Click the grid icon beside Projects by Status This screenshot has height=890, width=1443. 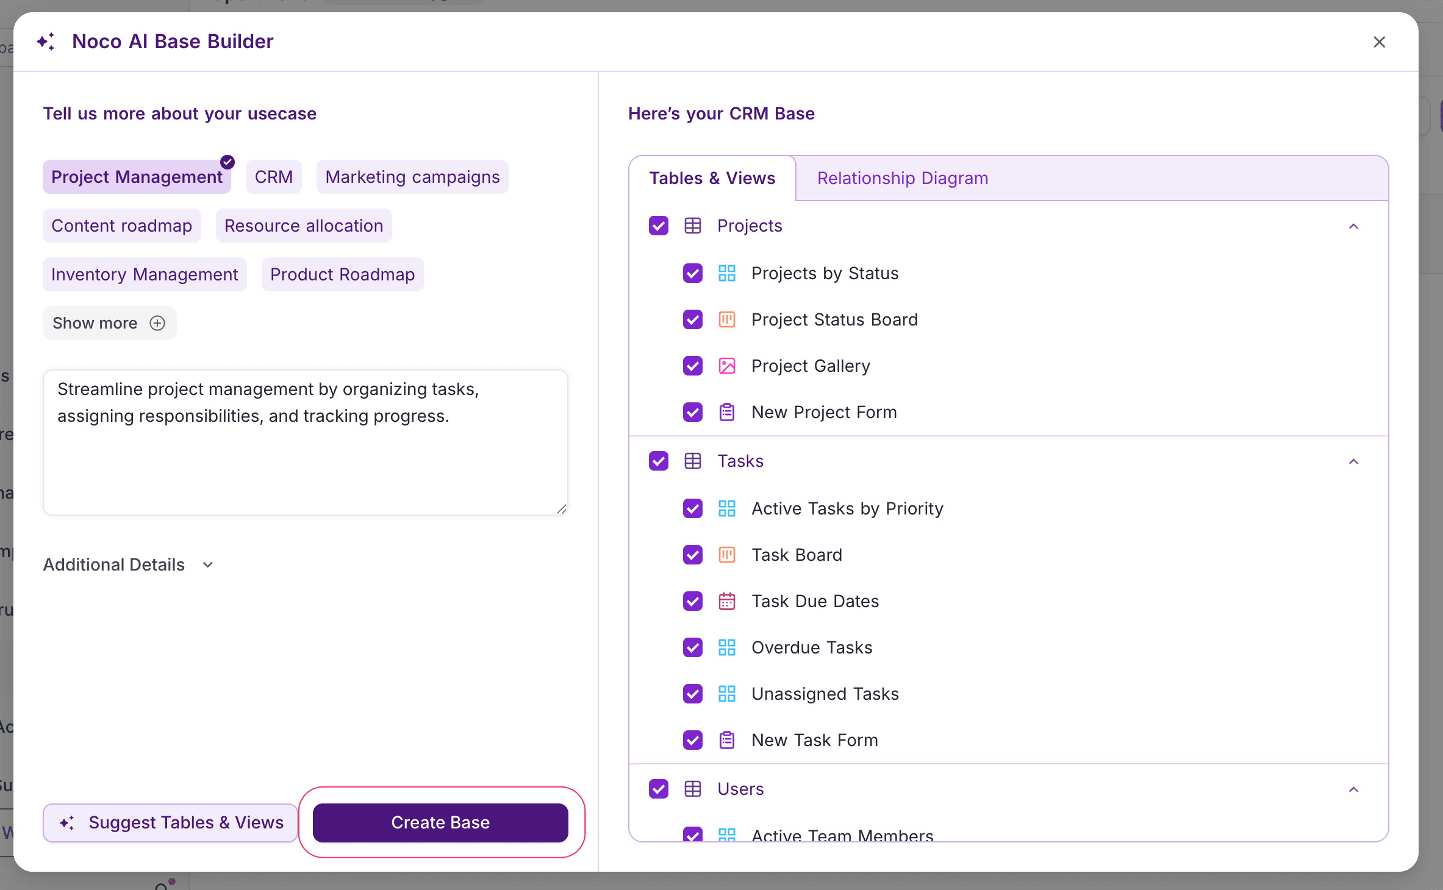point(726,273)
